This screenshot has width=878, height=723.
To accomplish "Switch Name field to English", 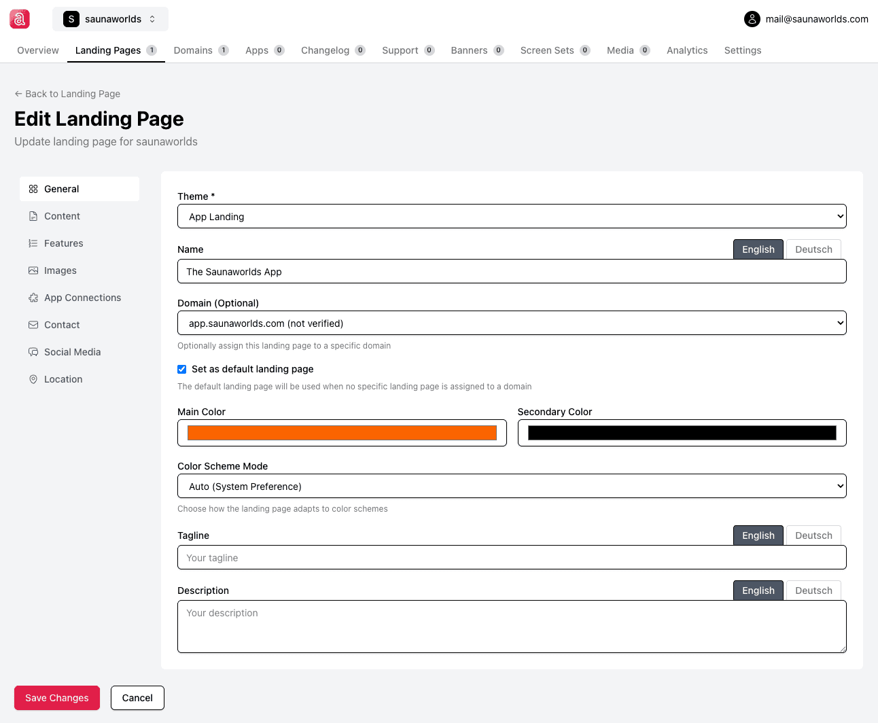I will pos(758,249).
